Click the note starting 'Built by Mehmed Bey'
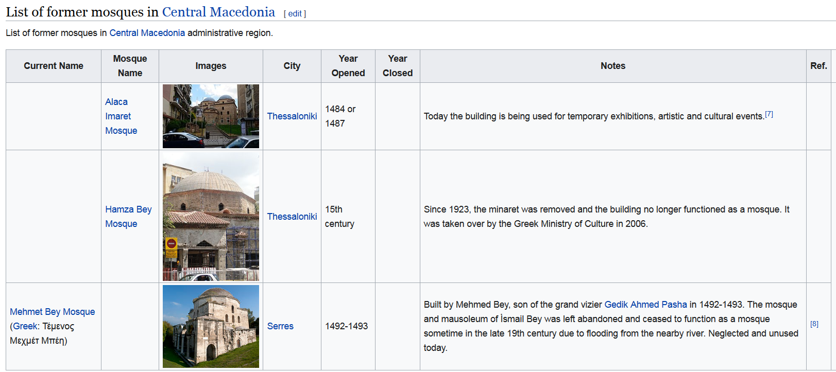Viewport: 836px width, 372px height. pyautogui.click(x=611, y=326)
